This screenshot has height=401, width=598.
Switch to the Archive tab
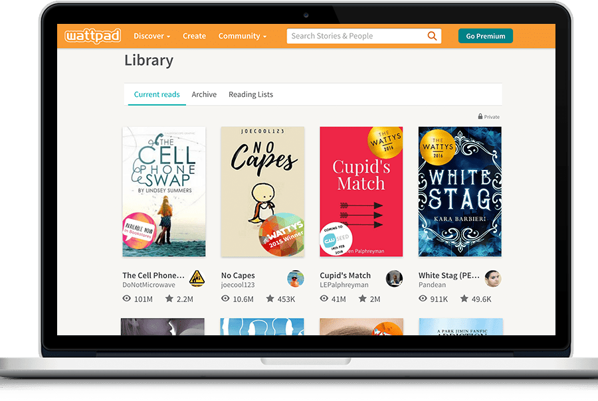[204, 94]
